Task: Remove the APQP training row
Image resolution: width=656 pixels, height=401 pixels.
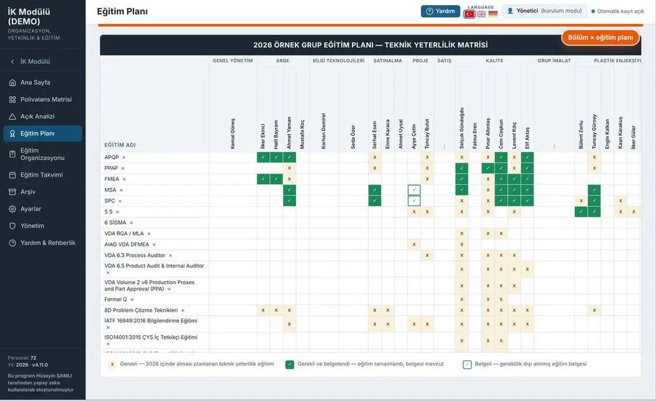Action: [124, 157]
